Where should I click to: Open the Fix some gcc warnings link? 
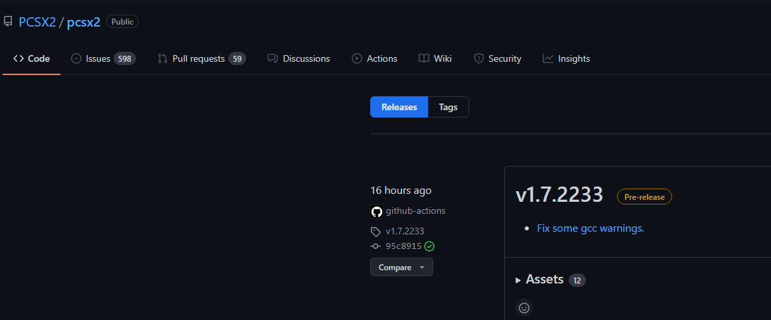[591, 228]
